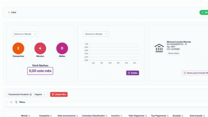
Task: Open the chart's Selecione a Moeda dropdown
Action: click(96, 34)
